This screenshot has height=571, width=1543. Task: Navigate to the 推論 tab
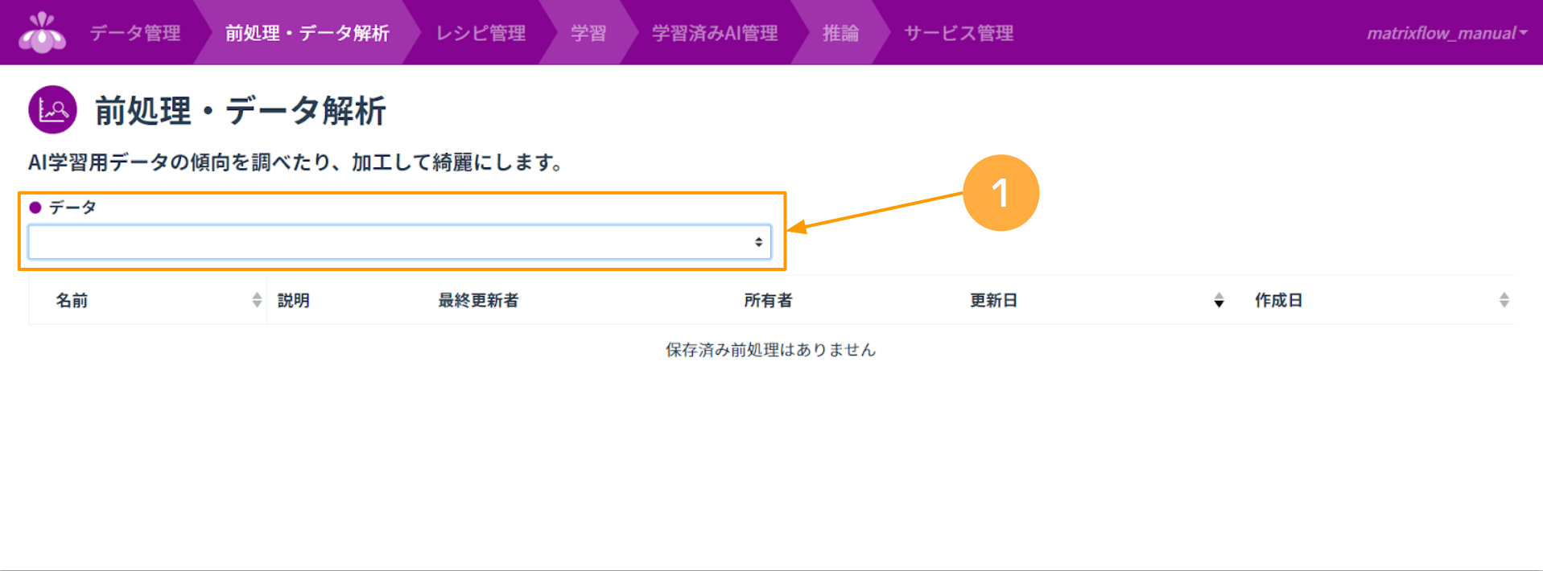[x=840, y=33]
